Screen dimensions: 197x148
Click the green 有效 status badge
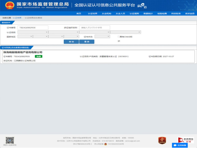38,56
